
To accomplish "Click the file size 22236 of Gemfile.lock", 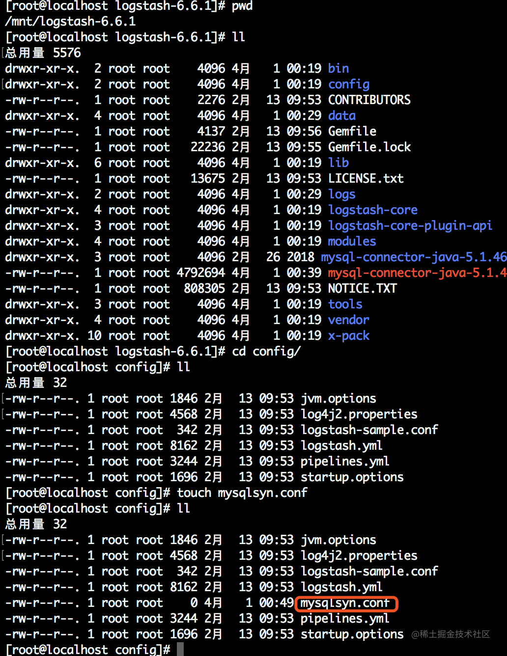I will click(208, 147).
